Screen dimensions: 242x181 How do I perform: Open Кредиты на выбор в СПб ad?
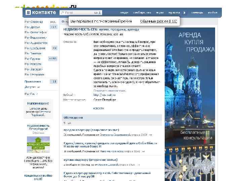pyautogui.click(x=38, y=177)
